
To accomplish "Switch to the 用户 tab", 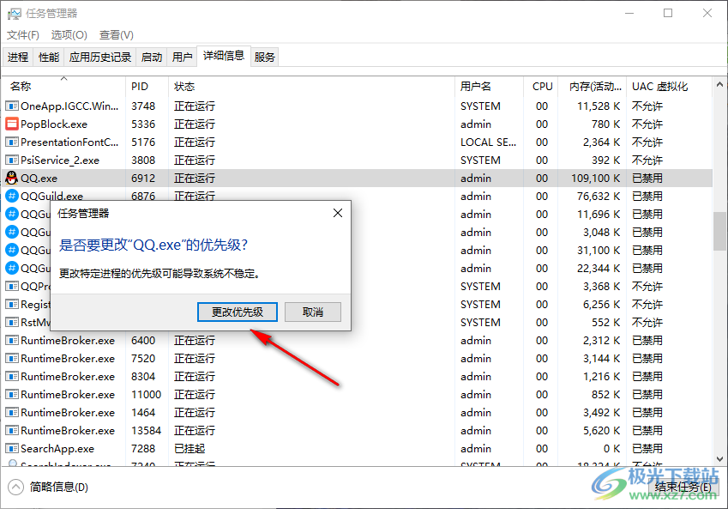I will pyautogui.click(x=182, y=57).
